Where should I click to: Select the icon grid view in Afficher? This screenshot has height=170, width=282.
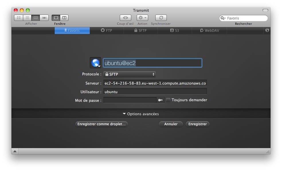(18, 17)
